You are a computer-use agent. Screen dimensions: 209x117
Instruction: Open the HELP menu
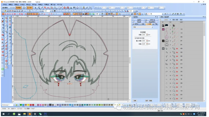(60, 5)
